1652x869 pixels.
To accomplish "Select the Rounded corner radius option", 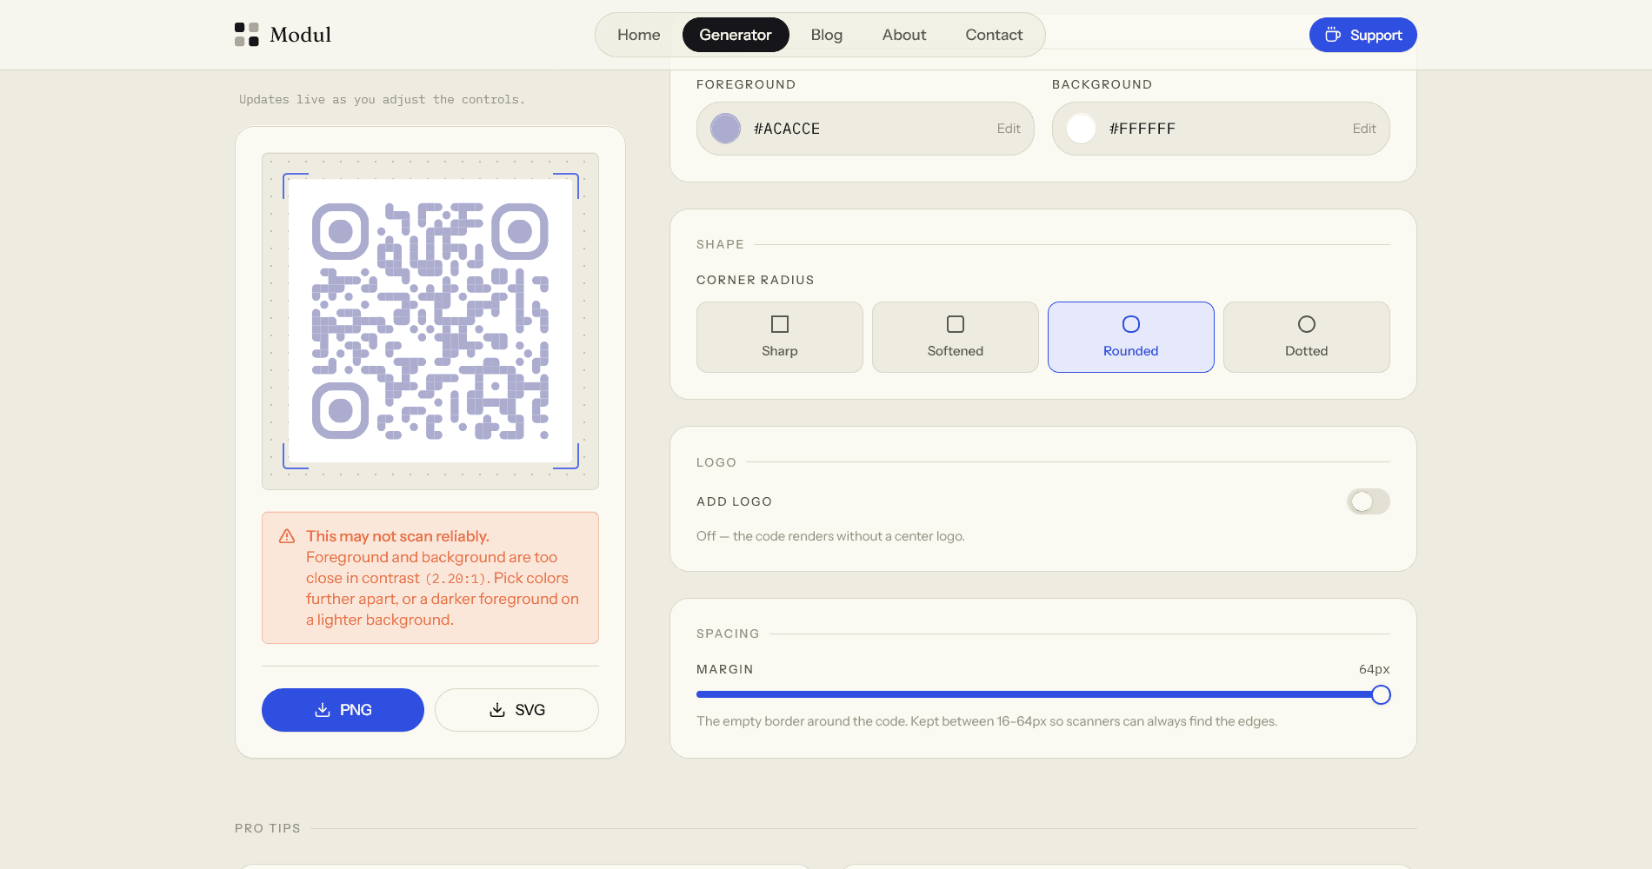I will 1131,337.
